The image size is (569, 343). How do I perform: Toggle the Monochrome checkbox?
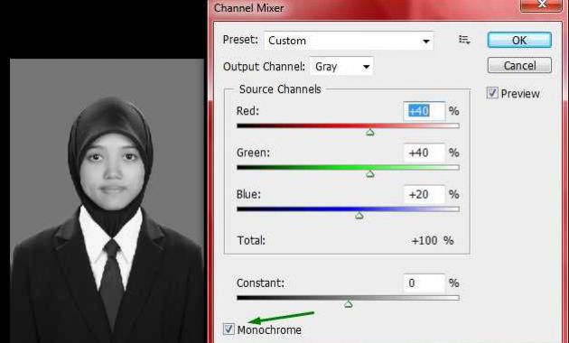pos(229,329)
